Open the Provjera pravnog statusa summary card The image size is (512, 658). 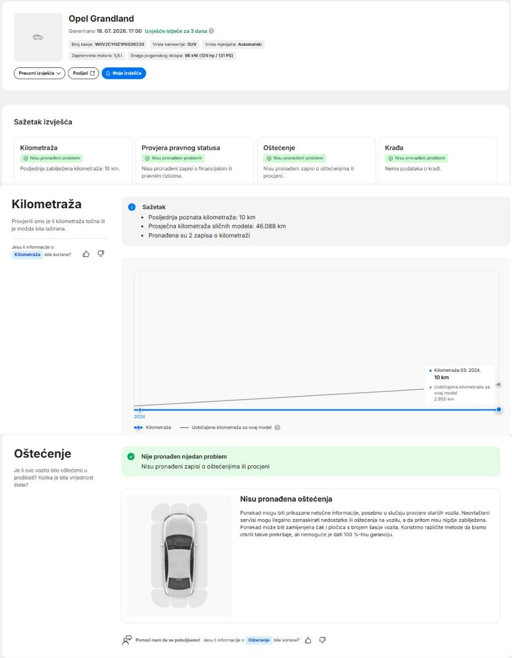(195, 160)
